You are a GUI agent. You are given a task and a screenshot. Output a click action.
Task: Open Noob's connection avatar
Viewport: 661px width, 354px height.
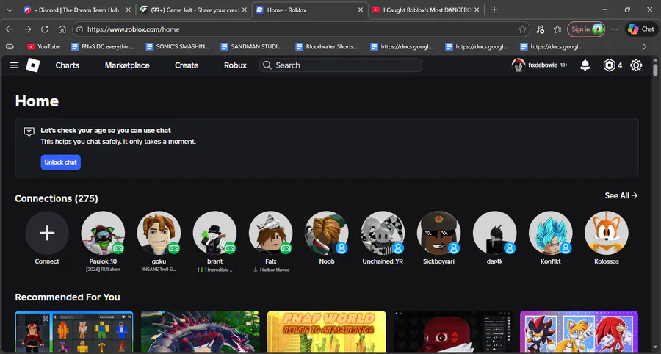327,233
